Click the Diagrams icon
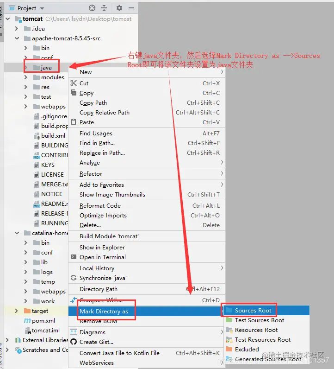334x369 pixels. click(74, 332)
